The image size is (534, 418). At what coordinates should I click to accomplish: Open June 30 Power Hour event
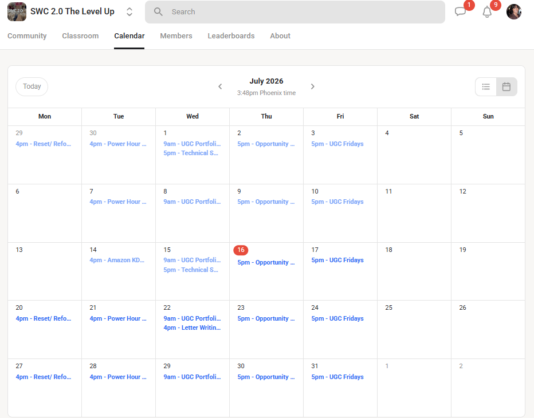pyautogui.click(x=118, y=144)
